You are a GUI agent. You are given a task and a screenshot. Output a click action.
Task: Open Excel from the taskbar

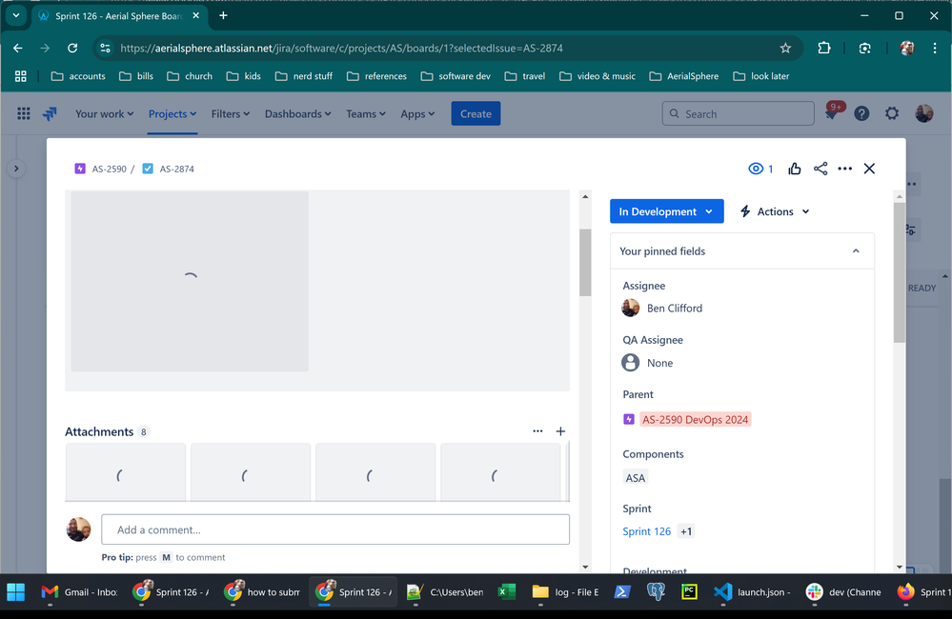[x=506, y=591]
